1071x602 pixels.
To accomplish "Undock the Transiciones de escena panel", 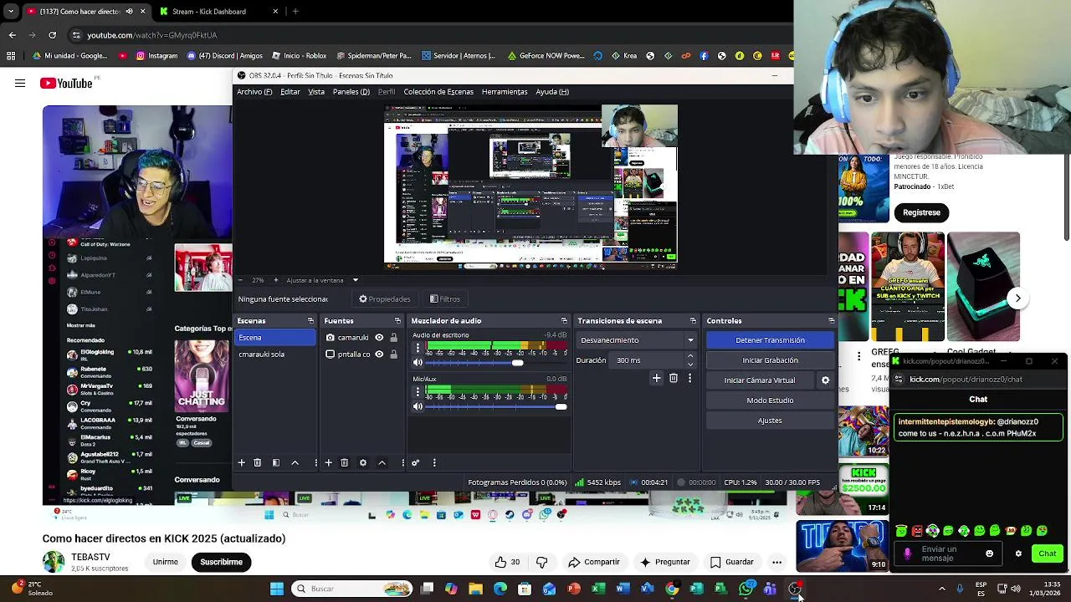I will click(693, 321).
